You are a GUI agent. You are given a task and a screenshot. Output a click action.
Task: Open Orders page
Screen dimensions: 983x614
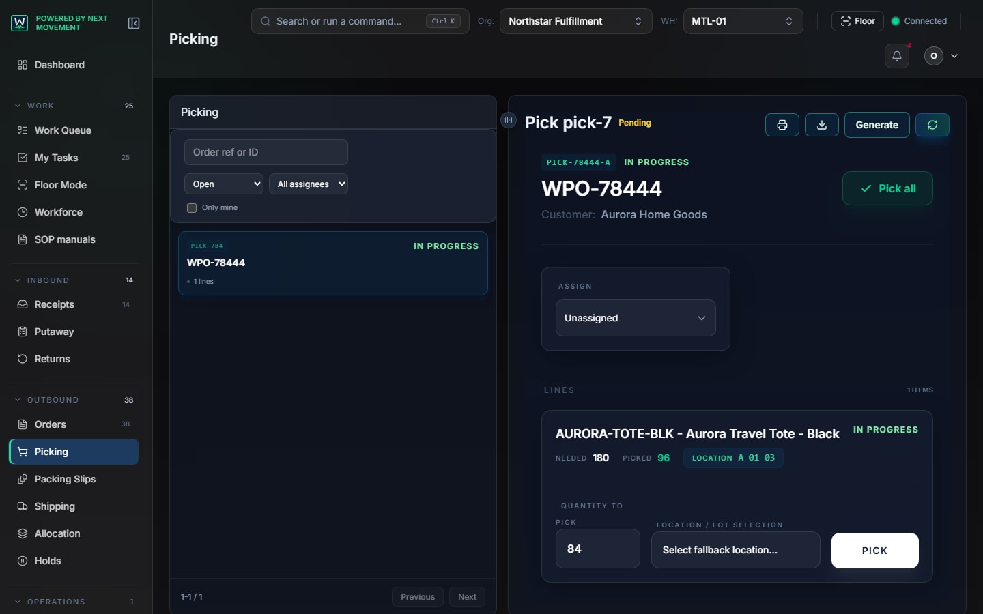tap(74, 424)
